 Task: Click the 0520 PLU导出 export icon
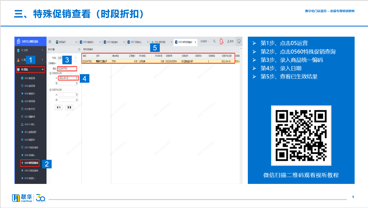(22, 124)
